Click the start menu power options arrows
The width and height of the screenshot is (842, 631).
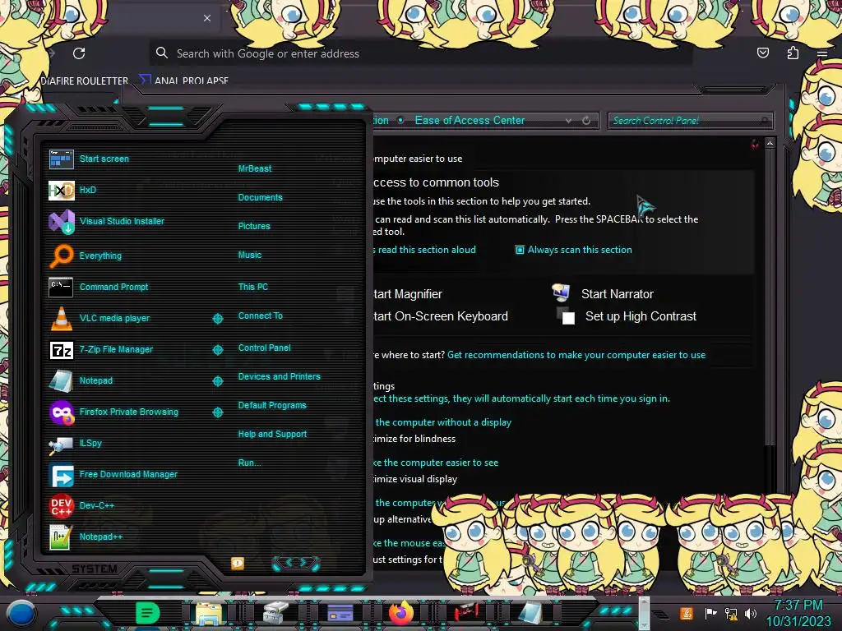pyautogui.click(x=295, y=563)
